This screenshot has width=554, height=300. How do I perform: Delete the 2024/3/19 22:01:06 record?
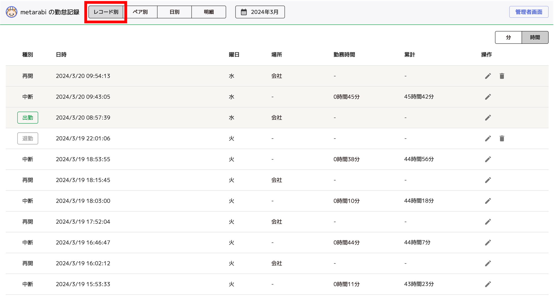click(502, 139)
